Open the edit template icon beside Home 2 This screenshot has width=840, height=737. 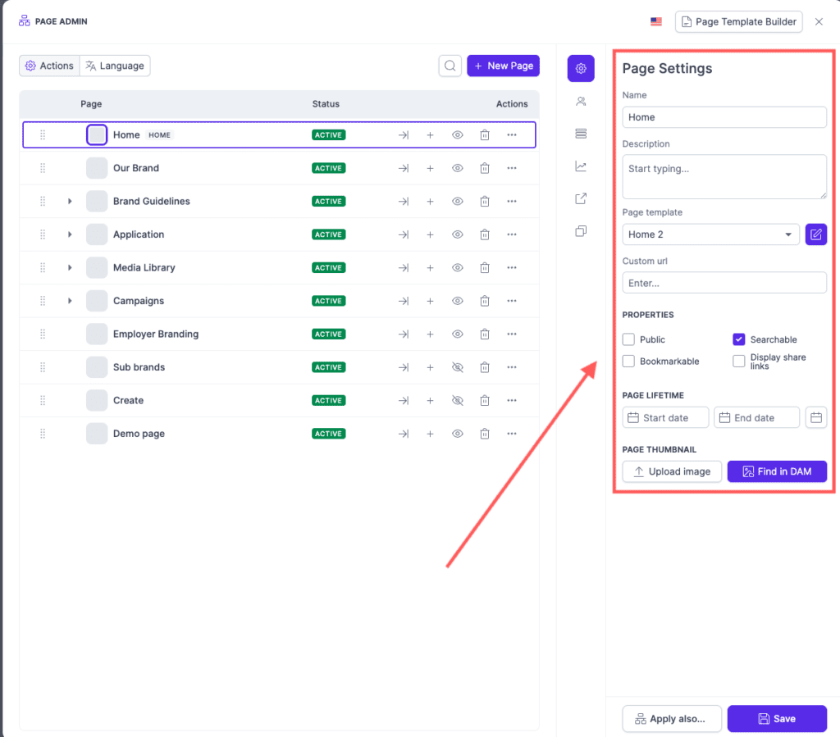(815, 234)
